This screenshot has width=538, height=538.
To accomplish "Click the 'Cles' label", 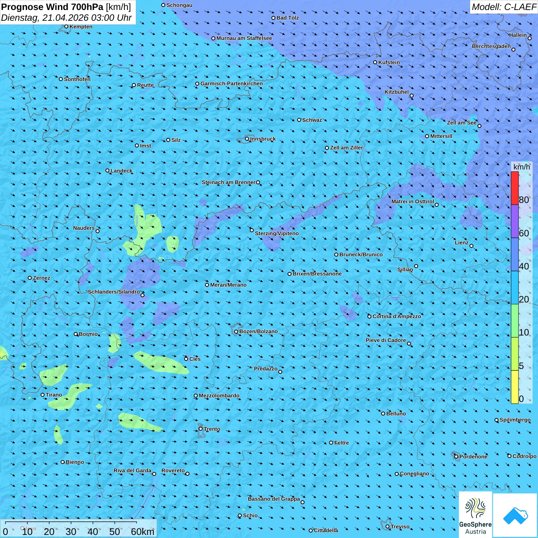I will click(x=195, y=359).
